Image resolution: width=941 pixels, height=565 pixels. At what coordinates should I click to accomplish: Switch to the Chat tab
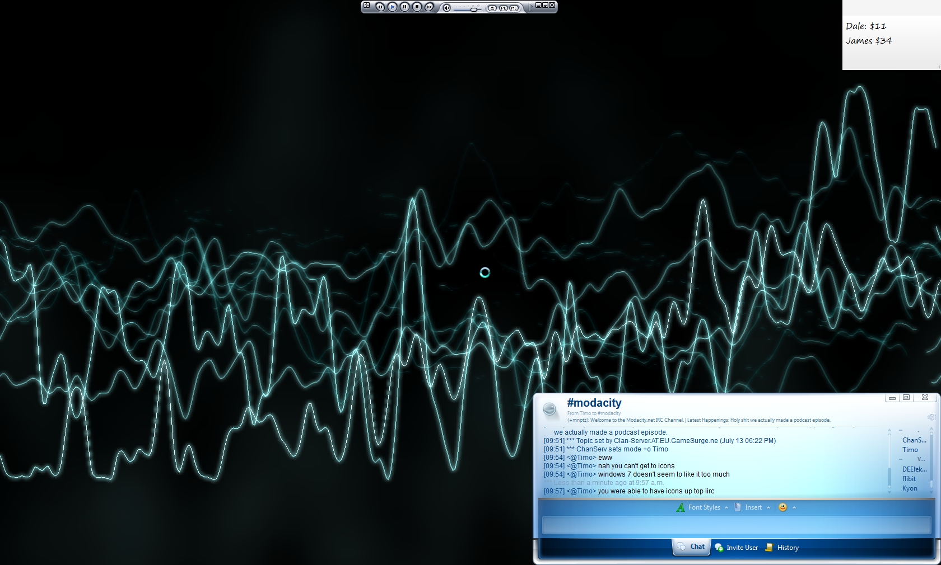click(x=691, y=547)
